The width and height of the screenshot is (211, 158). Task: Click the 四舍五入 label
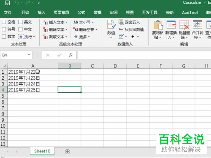click(x=132, y=22)
